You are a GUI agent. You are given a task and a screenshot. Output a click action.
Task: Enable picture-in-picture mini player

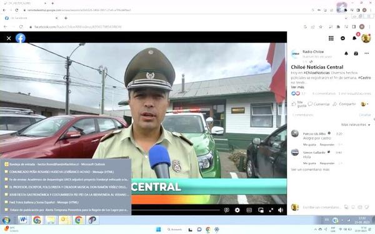[x=261, y=210]
